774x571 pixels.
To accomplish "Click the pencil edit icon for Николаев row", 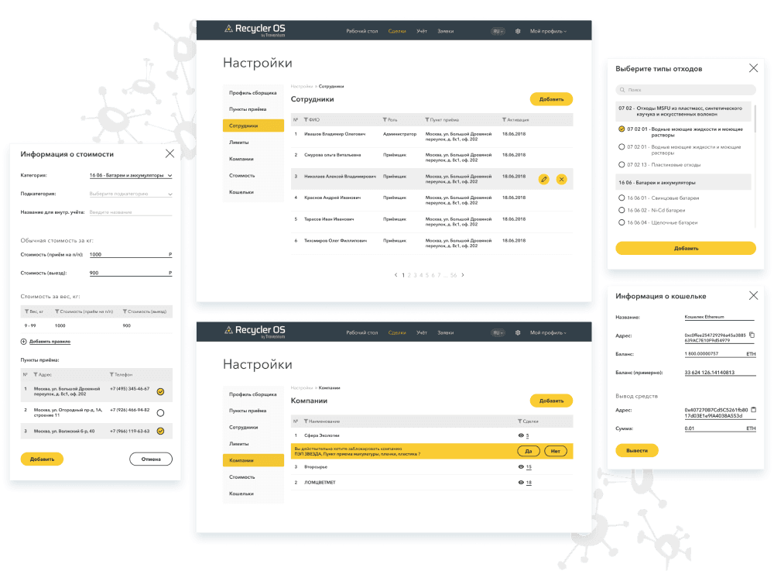I will click(x=544, y=179).
